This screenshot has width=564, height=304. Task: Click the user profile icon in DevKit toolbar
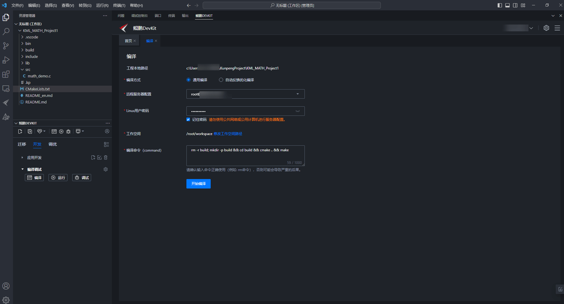[107, 131]
